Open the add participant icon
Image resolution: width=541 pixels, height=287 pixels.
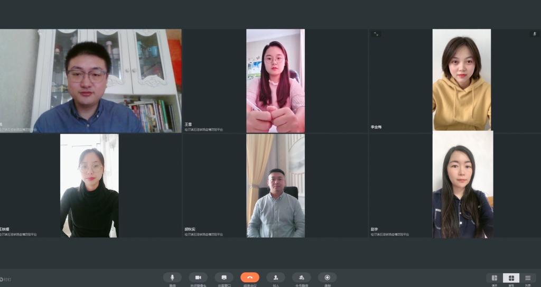[x=275, y=277]
